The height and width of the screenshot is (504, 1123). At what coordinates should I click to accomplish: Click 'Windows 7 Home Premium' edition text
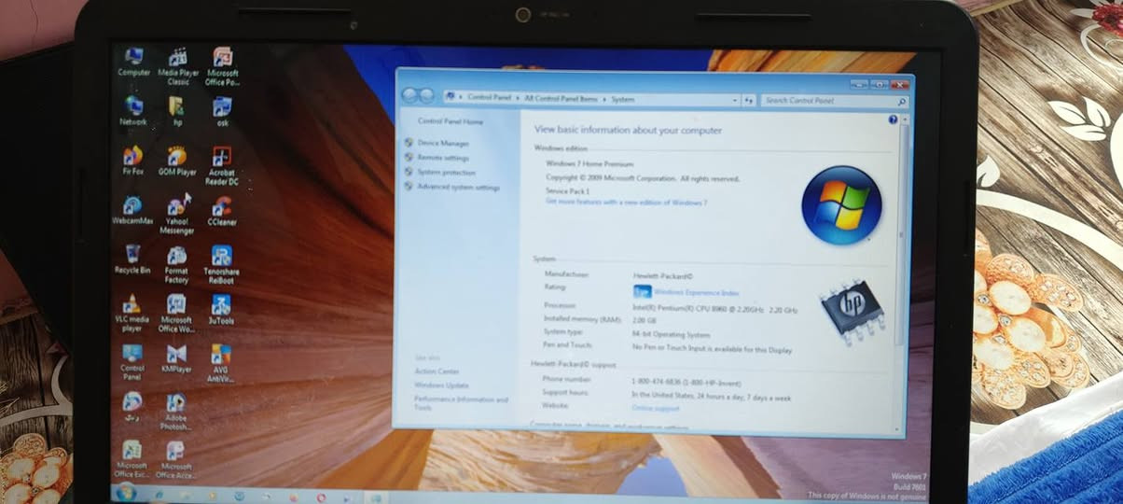tap(589, 163)
